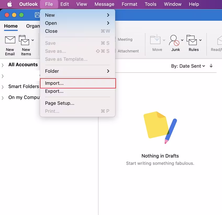This screenshot has width=222, height=215.
Task: Click the save disk icon in title bar
Action: (x=37, y=15)
